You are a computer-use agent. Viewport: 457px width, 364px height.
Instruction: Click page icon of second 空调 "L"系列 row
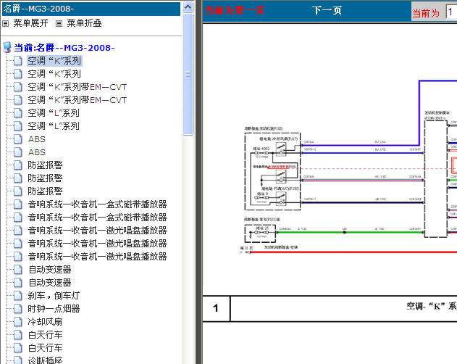coord(18,126)
